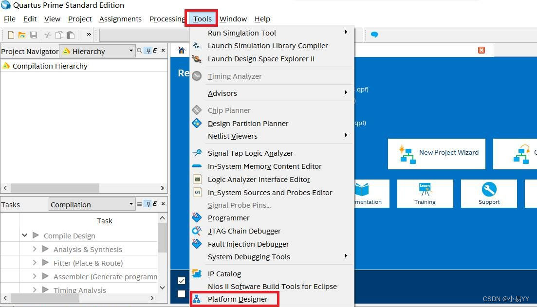Open Fault Injection Debugger
The width and height of the screenshot is (537, 307).
point(272,244)
